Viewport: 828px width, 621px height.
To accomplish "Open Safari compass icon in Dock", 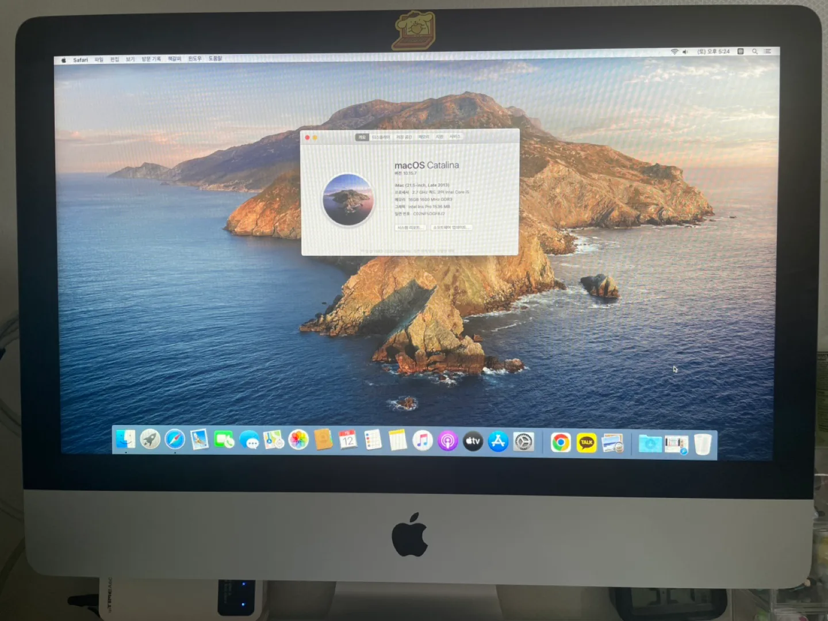I will pyautogui.click(x=175, y=440).
